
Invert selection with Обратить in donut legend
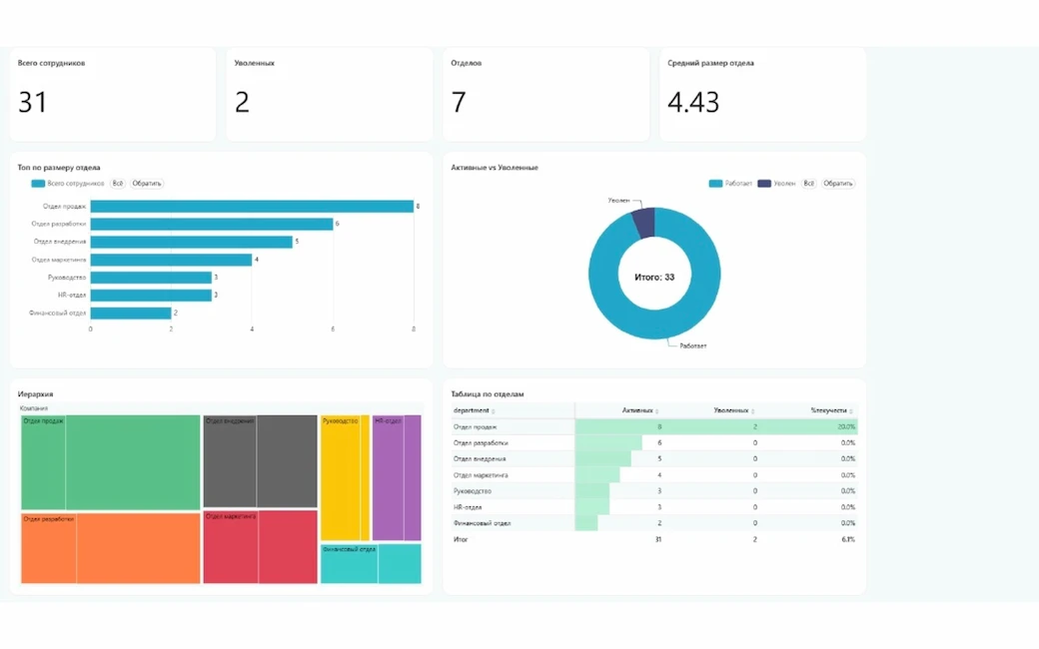838,184
